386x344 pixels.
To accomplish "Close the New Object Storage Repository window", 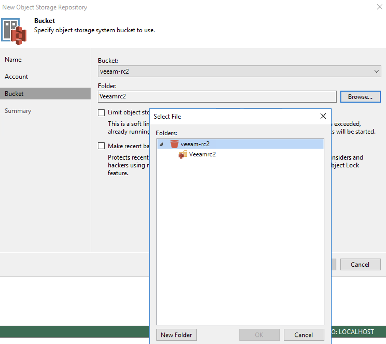I will coord(380,7).
